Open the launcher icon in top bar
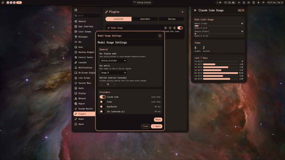285x160 pixels. tap(3, 3)
